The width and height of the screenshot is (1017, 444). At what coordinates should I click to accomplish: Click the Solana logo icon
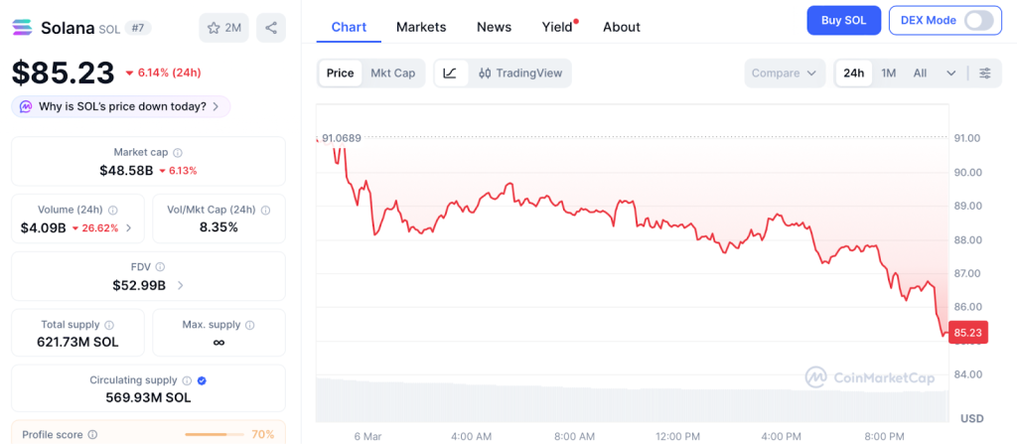point(23,27)
